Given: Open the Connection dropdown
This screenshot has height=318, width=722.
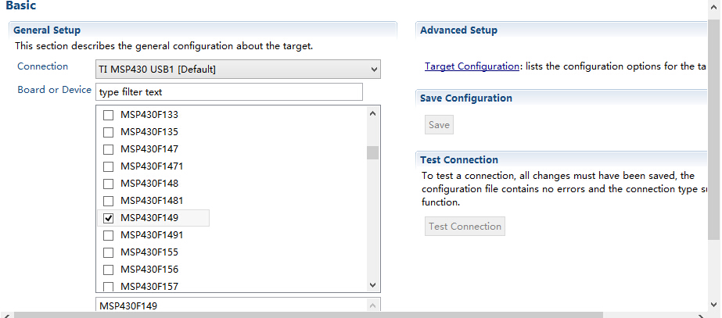Looking at the screenshot, I should (238, 70).
